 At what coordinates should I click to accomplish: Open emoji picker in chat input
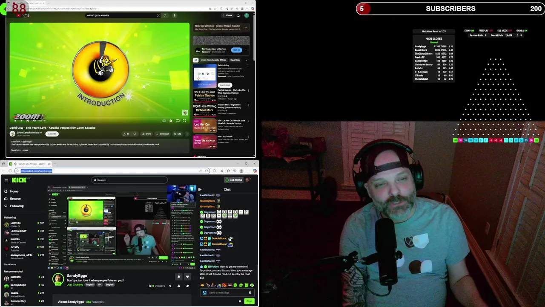coord(250,293)
